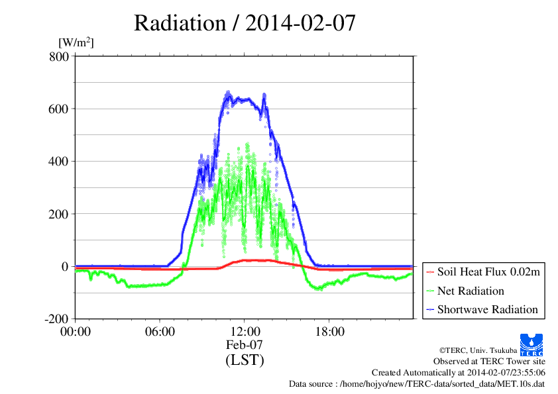Click 'Observed at TERC Tower site' text
The height and width of the screenshot is (394, 558).
489,362
